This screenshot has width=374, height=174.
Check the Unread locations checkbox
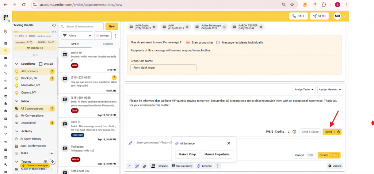click(x=41, y=64)
